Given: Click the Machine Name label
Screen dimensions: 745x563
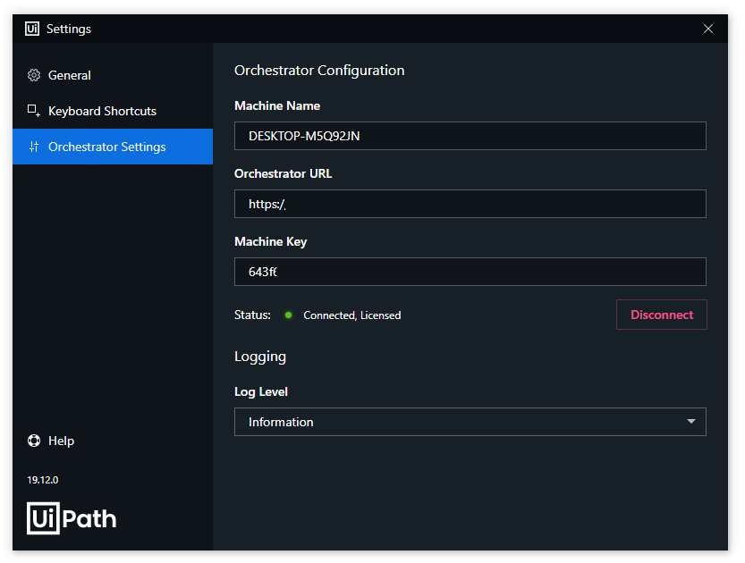Looking at the screenshot, I should pyautogui.click(x=277, y=105).
